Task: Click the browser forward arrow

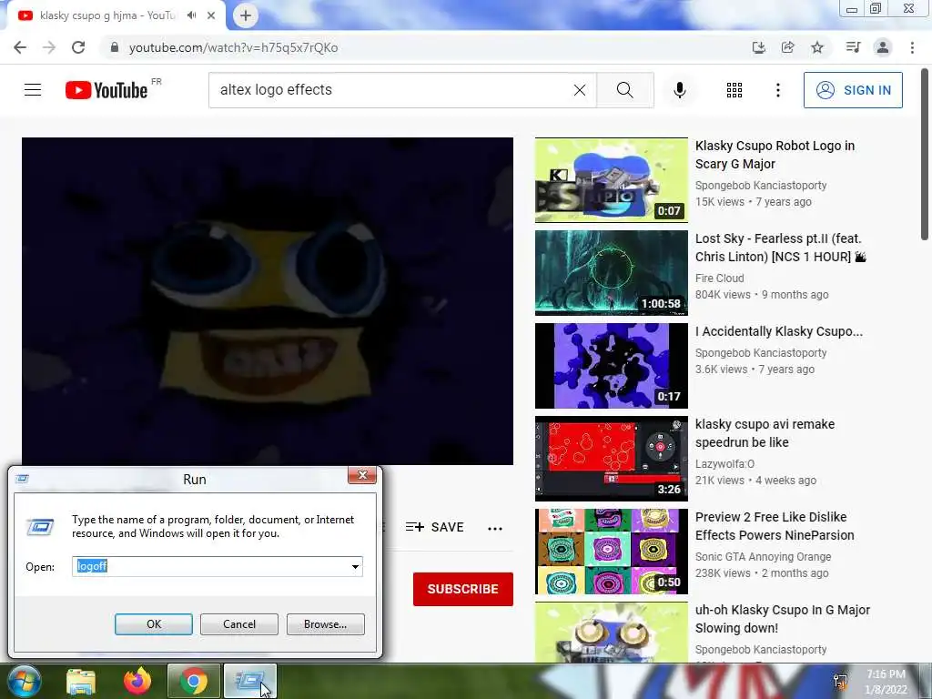Action: pyautogui.click(x=49, y=47)
